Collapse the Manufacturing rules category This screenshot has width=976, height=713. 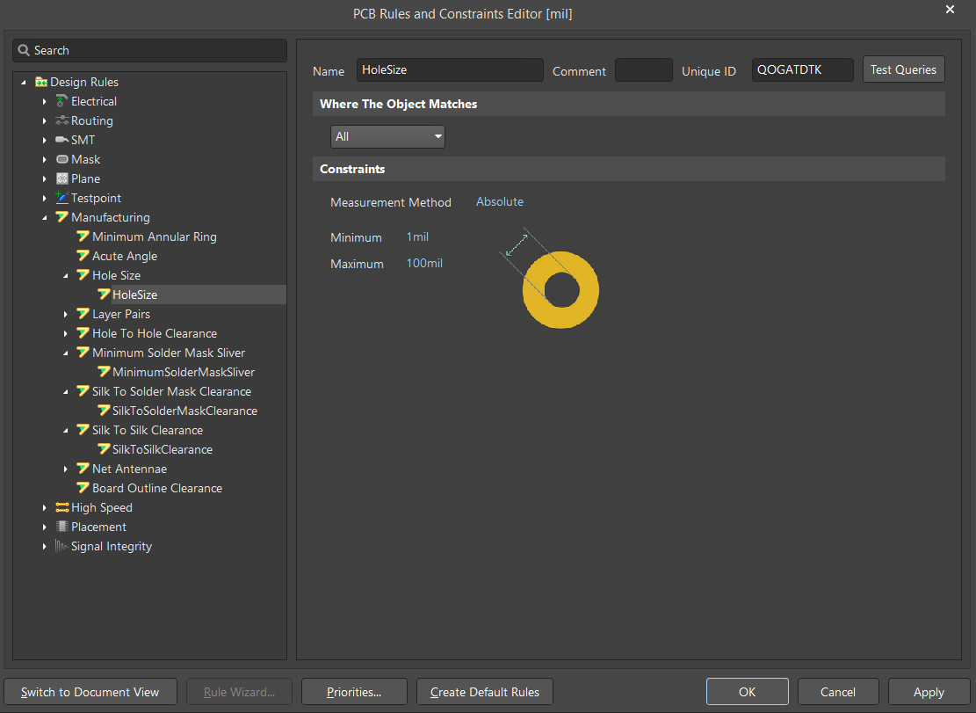coord(44,217)
